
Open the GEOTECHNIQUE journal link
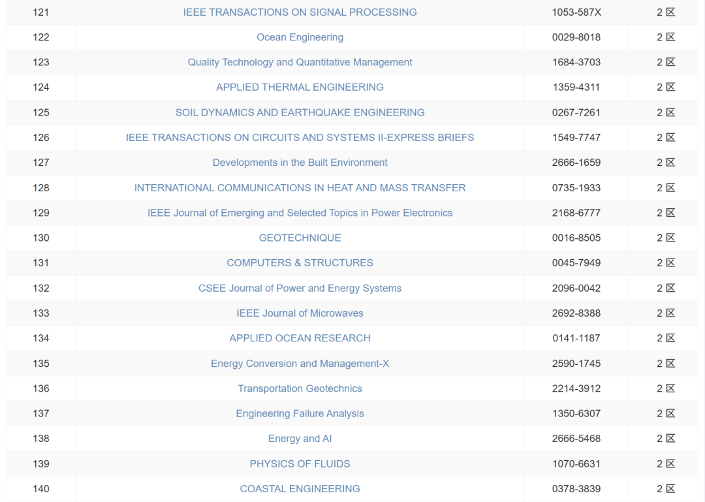(x=300, y=238)
